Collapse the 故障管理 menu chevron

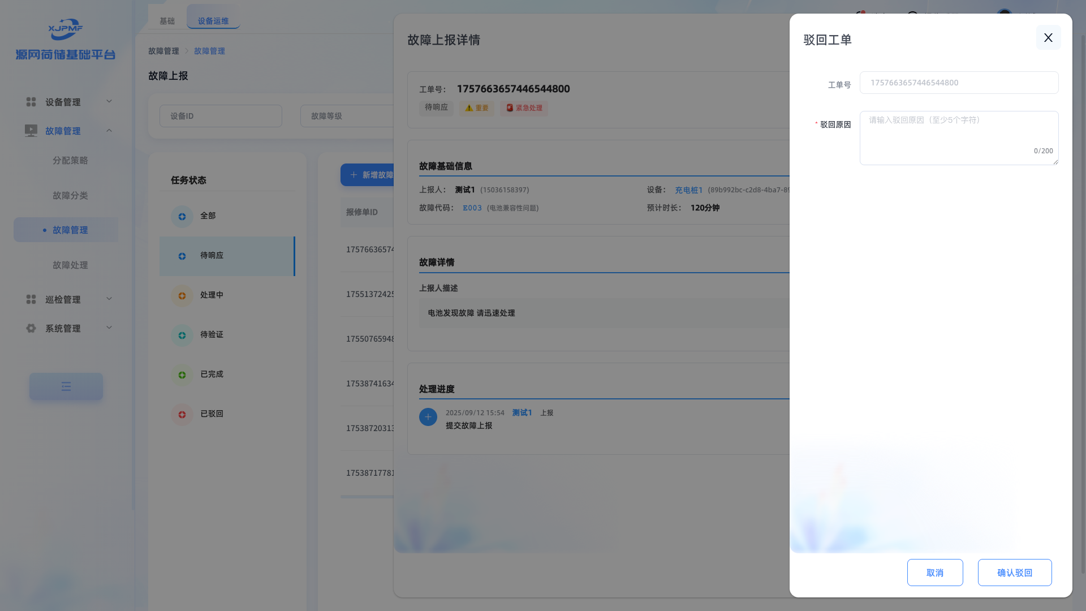[x=109, y=131]
